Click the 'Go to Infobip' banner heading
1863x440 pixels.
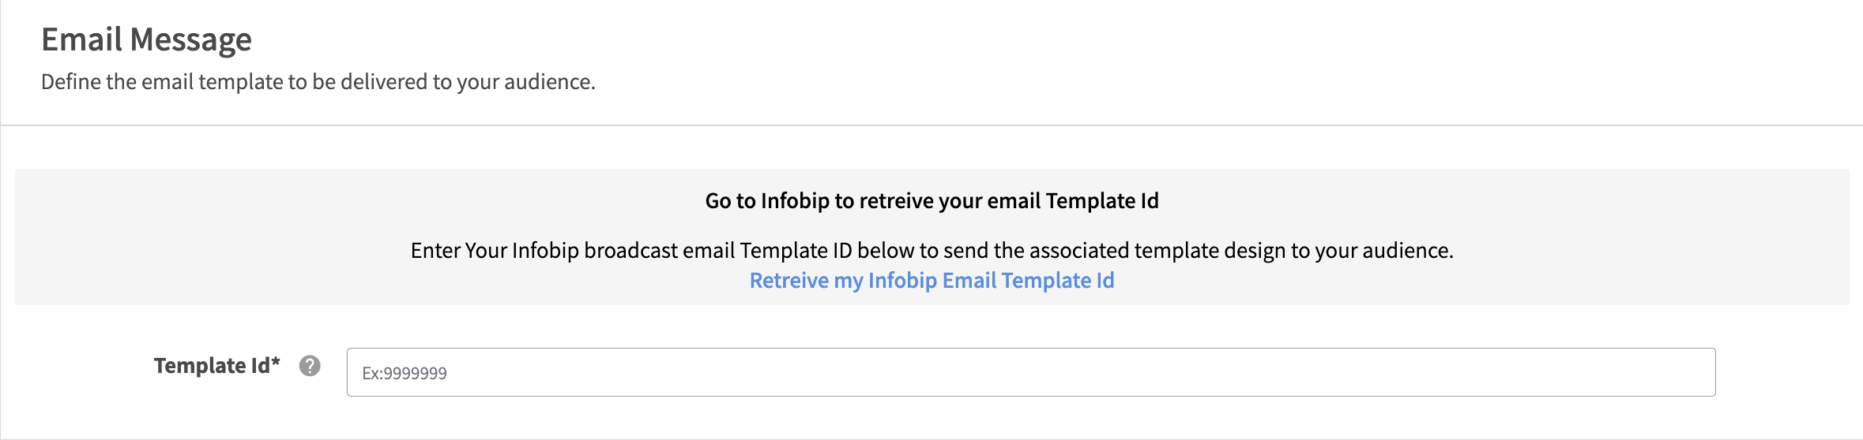931,201
